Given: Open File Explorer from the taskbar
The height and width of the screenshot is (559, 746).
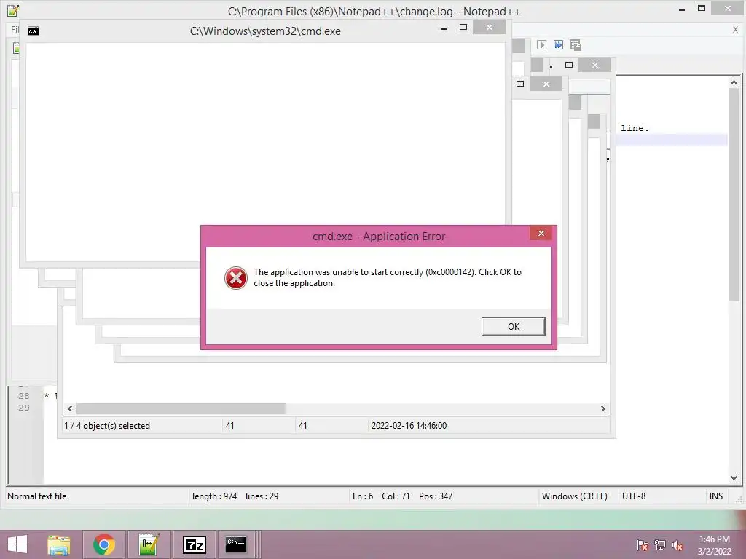Looking at the screenshot, I should click(58, 544).
